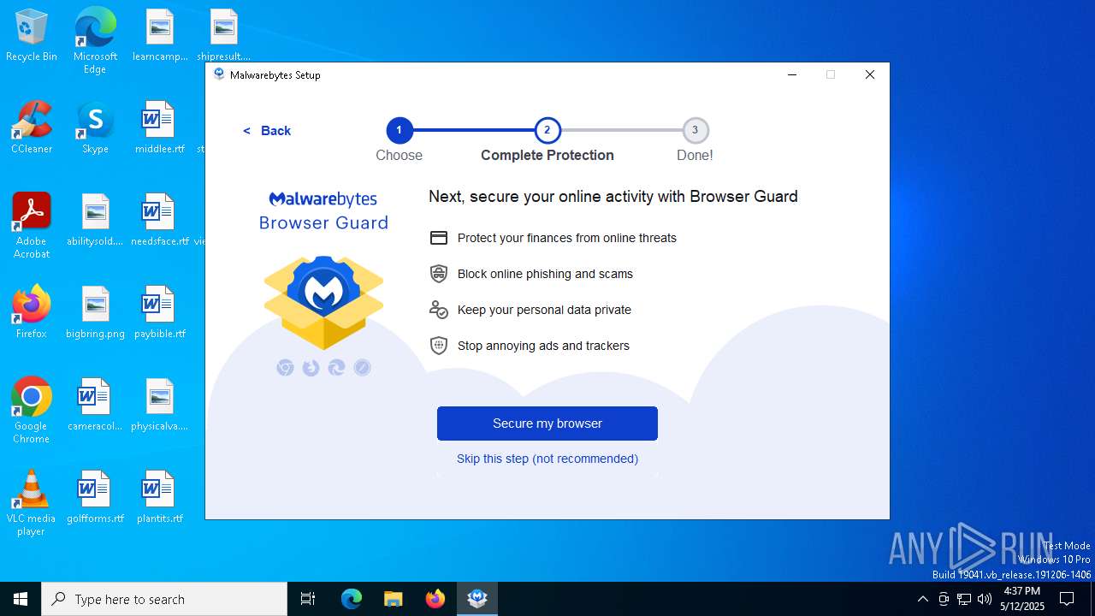Select the Google Chrome desktop shortcut

[x=32, y=411]
